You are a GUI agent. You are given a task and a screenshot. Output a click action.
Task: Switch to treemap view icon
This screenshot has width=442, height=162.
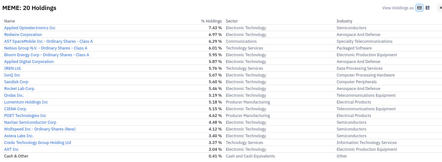tap(428, 8)
